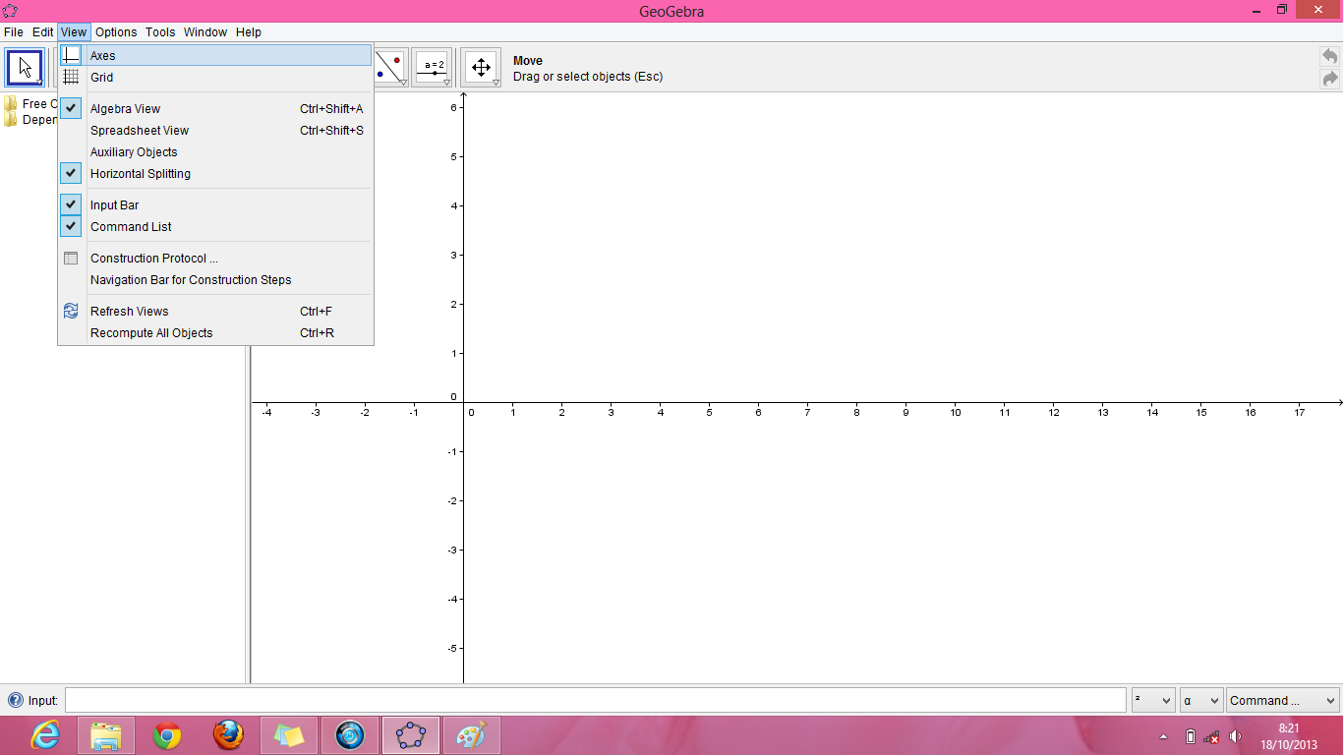Image resolution: width=1343 pixels, height=755 pixels.
Task: Select the Move Graphics View tool
Action: (x=481, y=68)
